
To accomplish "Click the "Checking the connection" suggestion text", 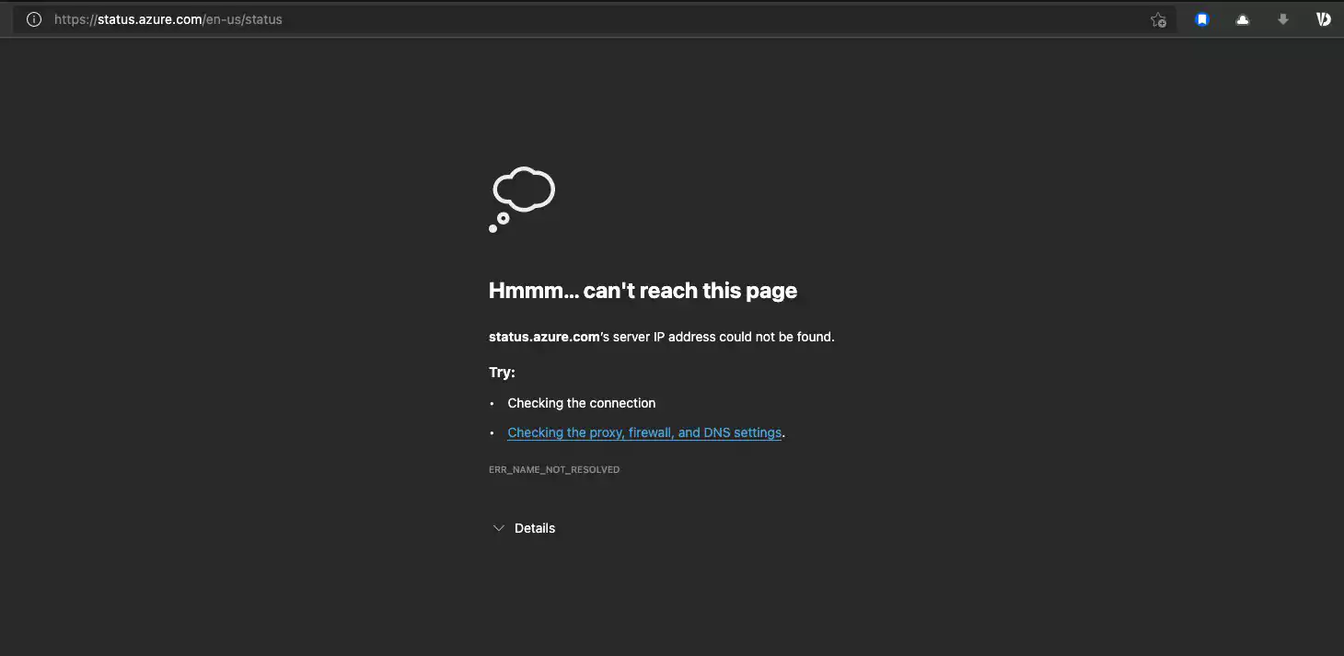I will (582, 403).
